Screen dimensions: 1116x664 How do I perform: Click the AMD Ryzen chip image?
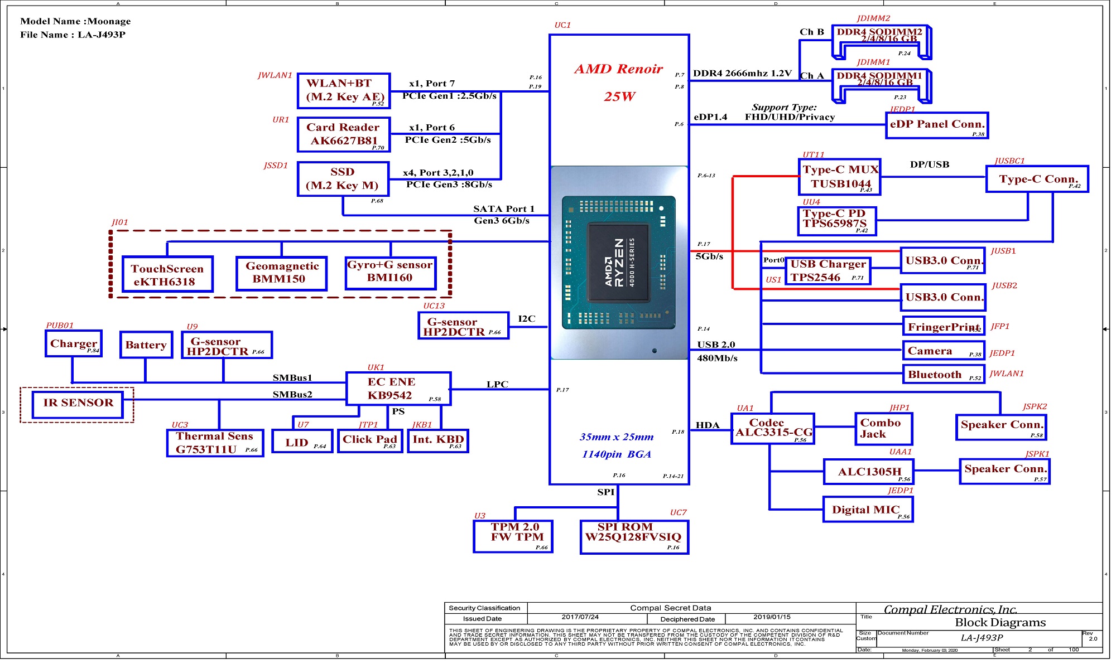click(x=619, y=263)
